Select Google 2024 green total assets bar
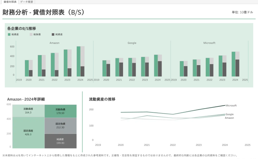258x159 pixels. coord(156,65)
